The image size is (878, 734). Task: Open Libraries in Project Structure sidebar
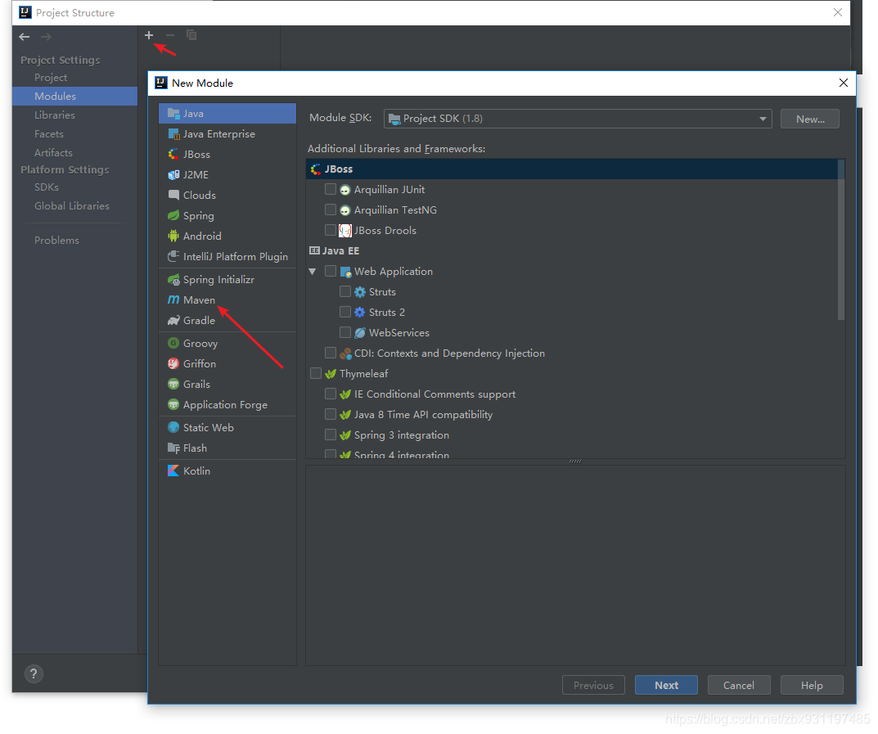pos(54,115)
